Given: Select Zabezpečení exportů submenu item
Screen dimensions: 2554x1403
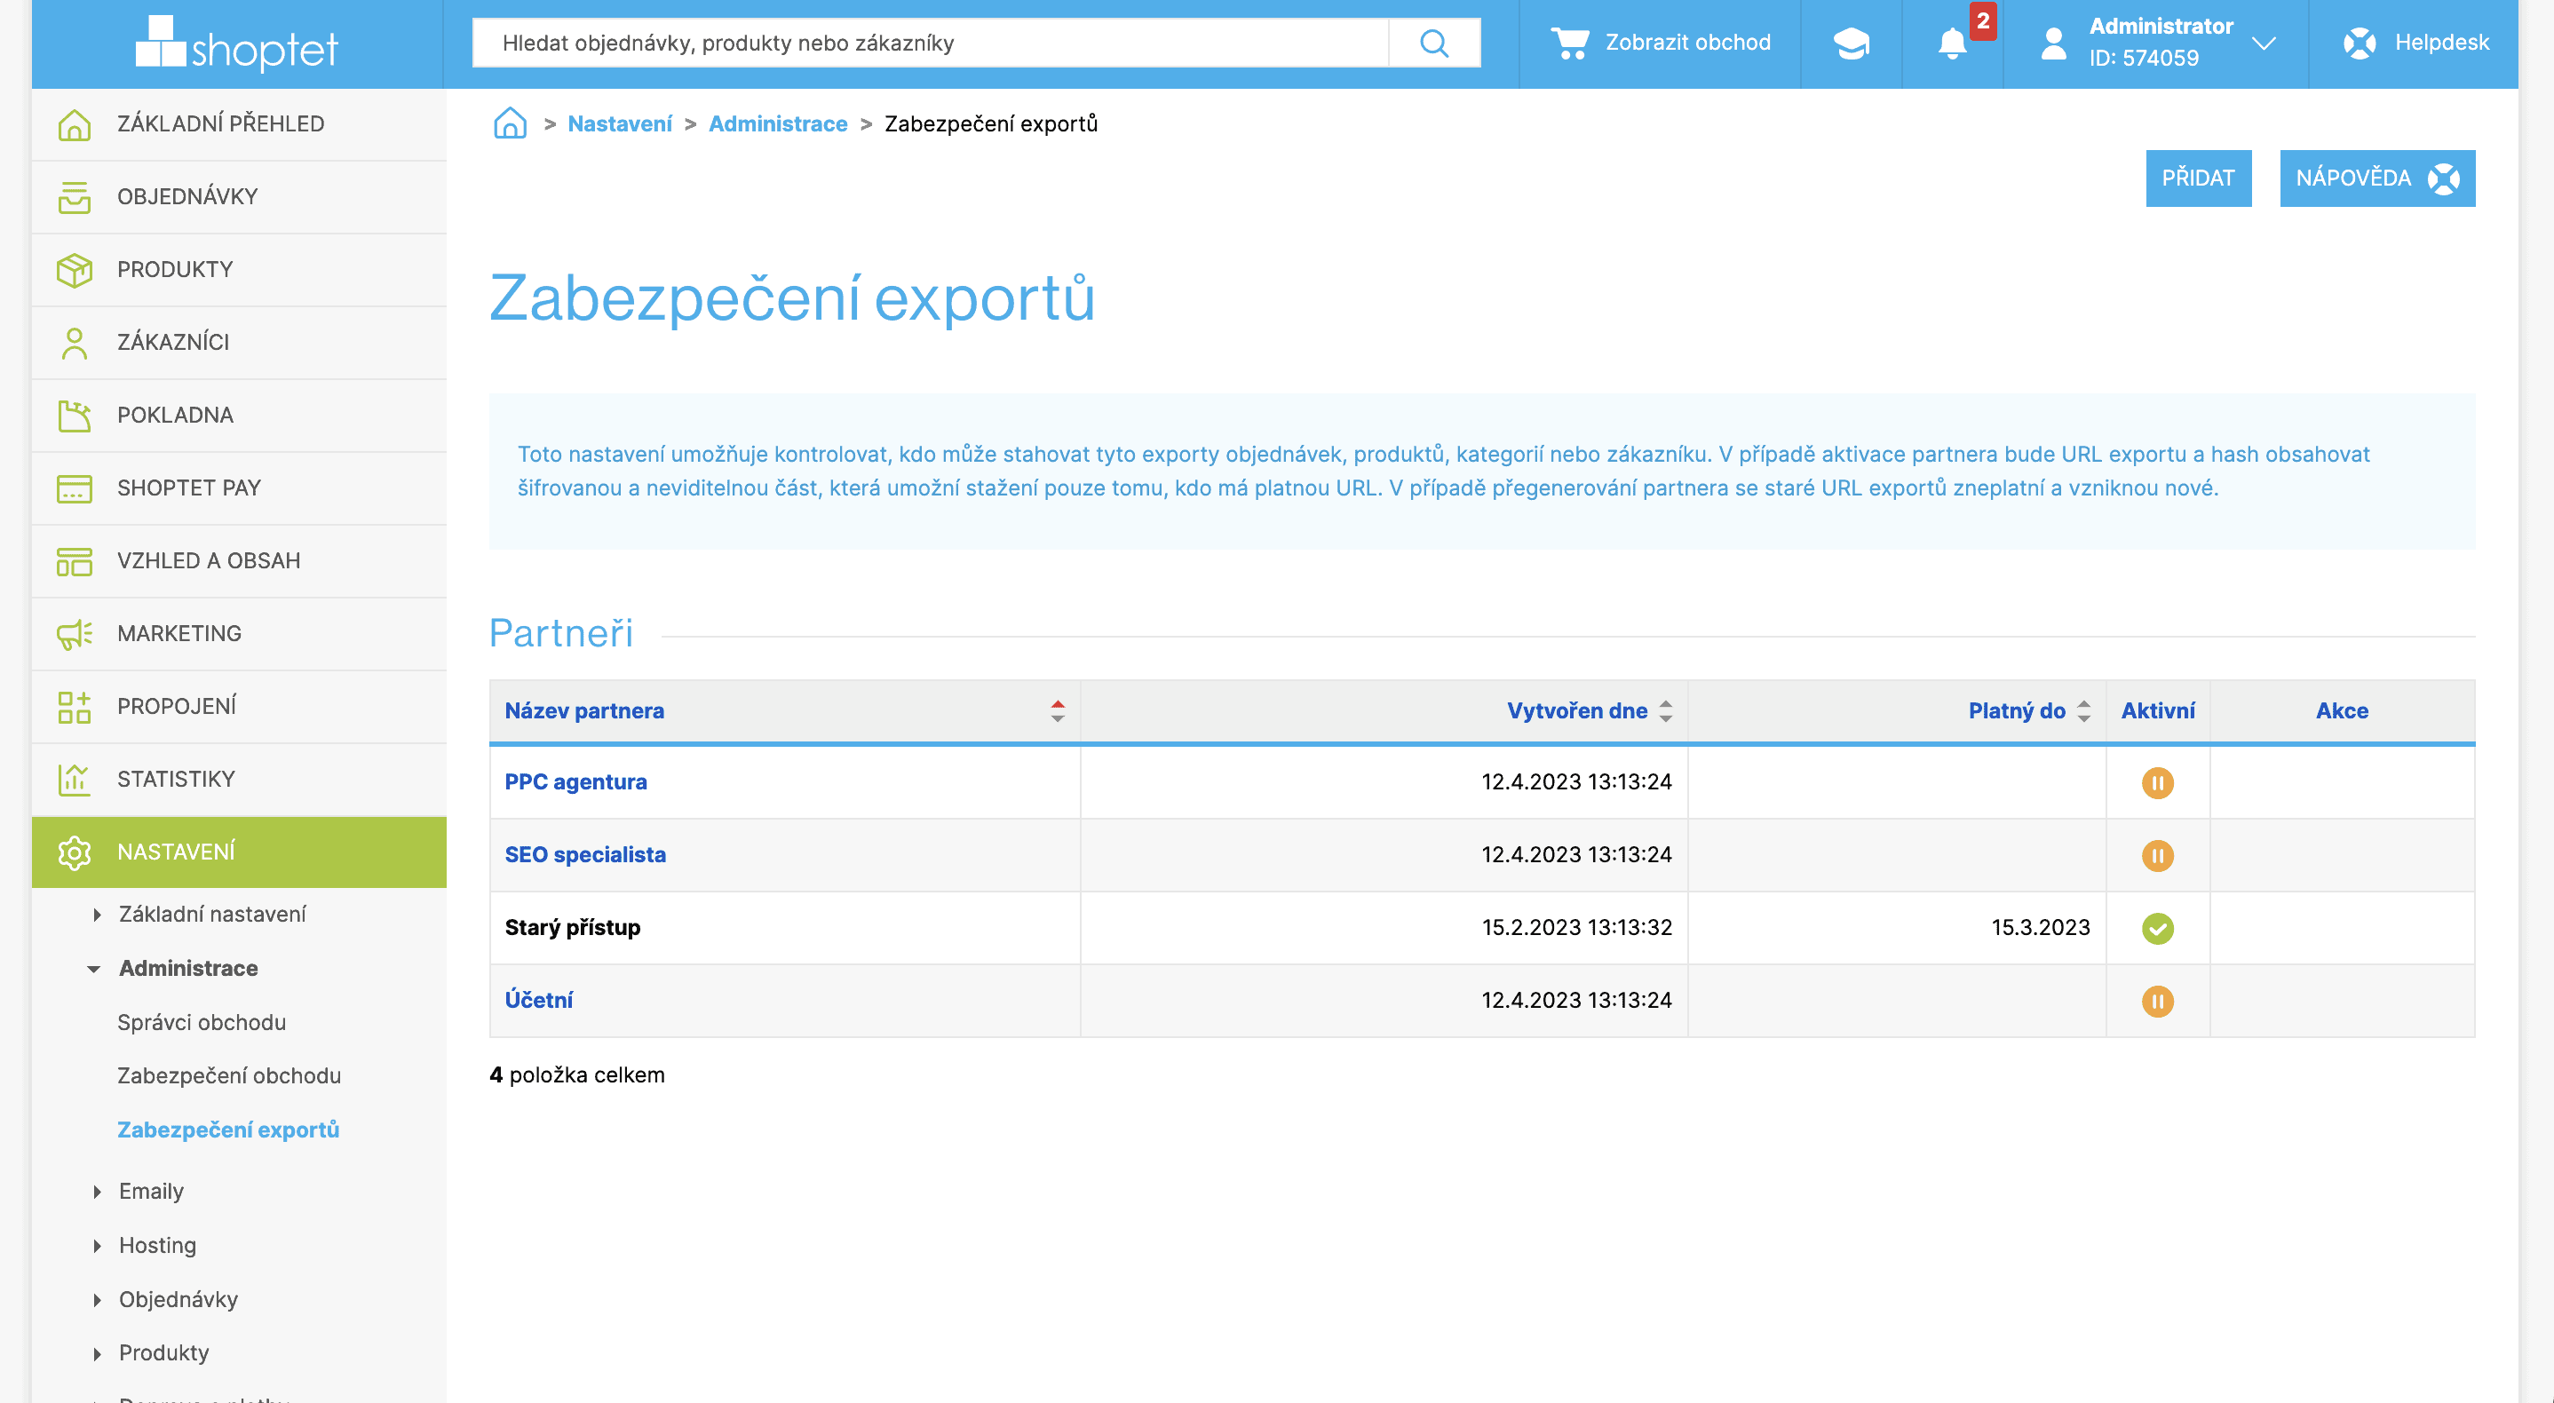Looking at the screenshot, I should pos(228,1130).
